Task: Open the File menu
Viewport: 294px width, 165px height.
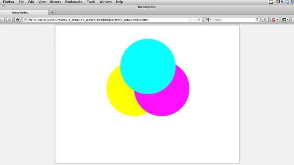Action: pos(21,2)
